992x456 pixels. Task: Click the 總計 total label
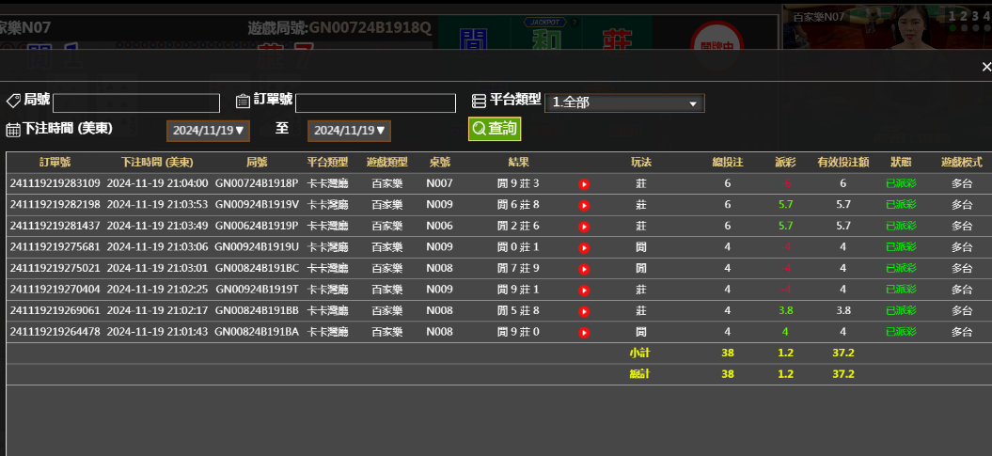click(x=639, y=374)
